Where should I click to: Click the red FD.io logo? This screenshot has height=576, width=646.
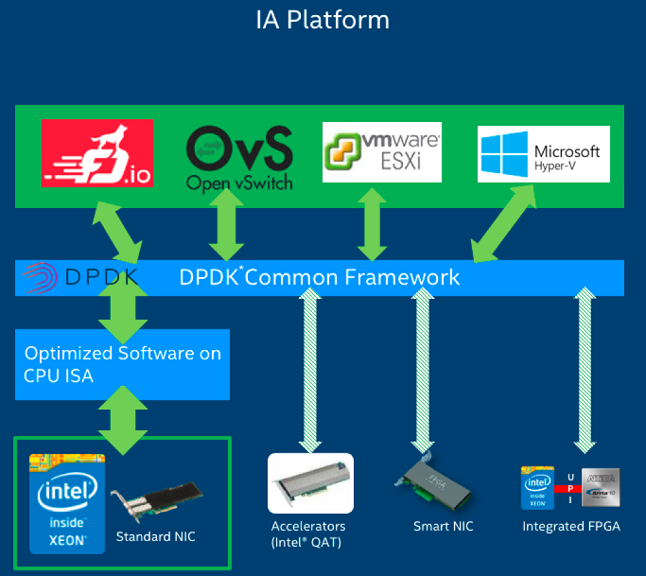pos(97,153)
